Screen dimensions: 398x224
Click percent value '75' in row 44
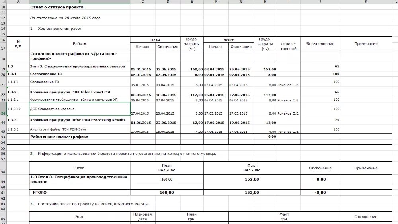(337, 120)
